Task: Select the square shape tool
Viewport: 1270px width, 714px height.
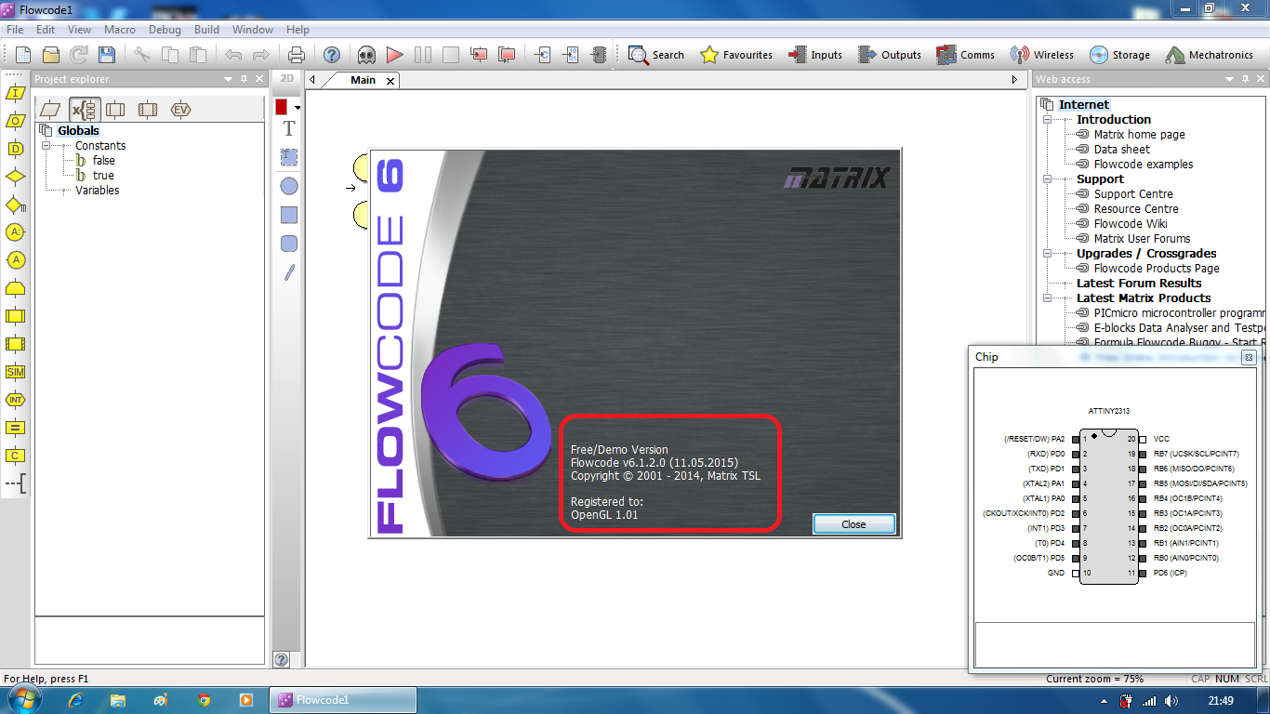Action: 289,215
